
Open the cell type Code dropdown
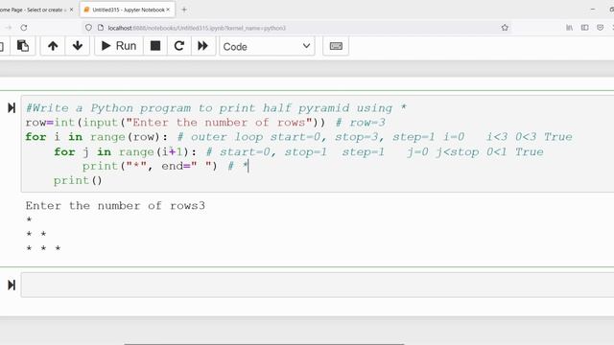tap(267, 47)
